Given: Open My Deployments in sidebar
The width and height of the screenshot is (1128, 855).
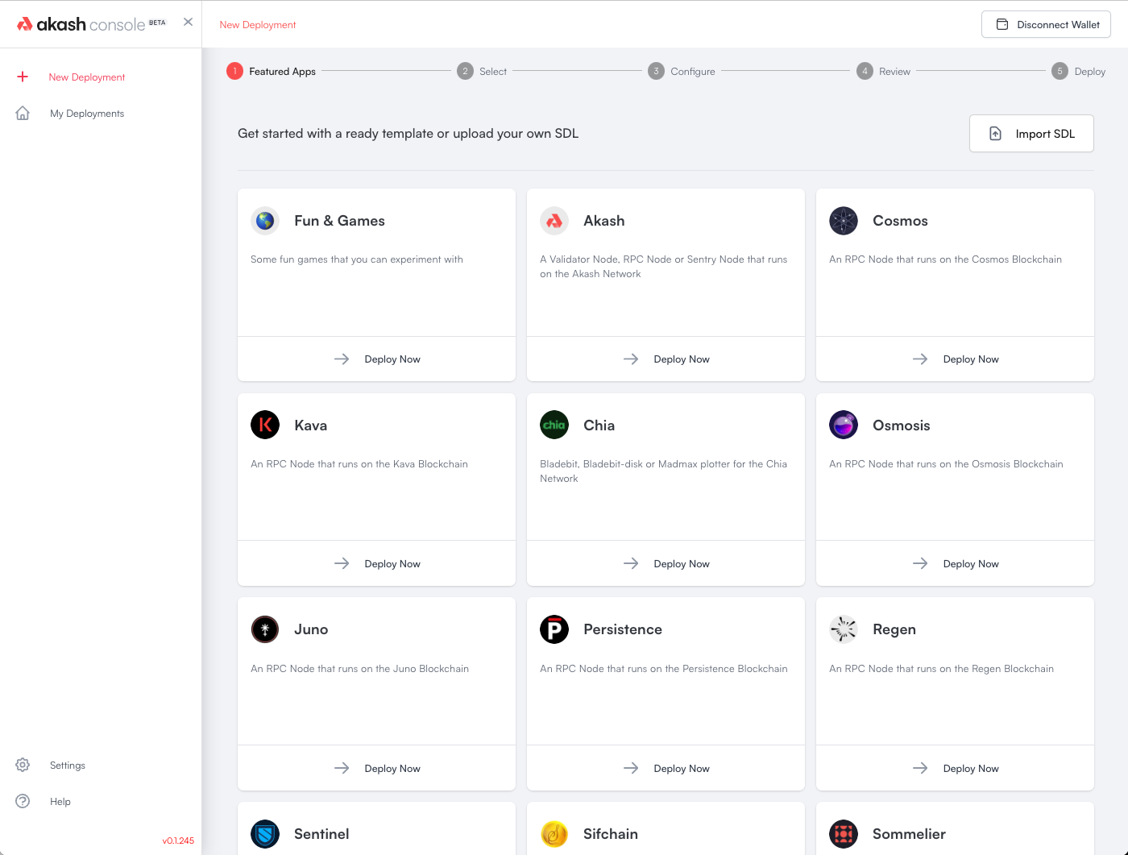Looking at the screenshot, I should click(87, 113).
